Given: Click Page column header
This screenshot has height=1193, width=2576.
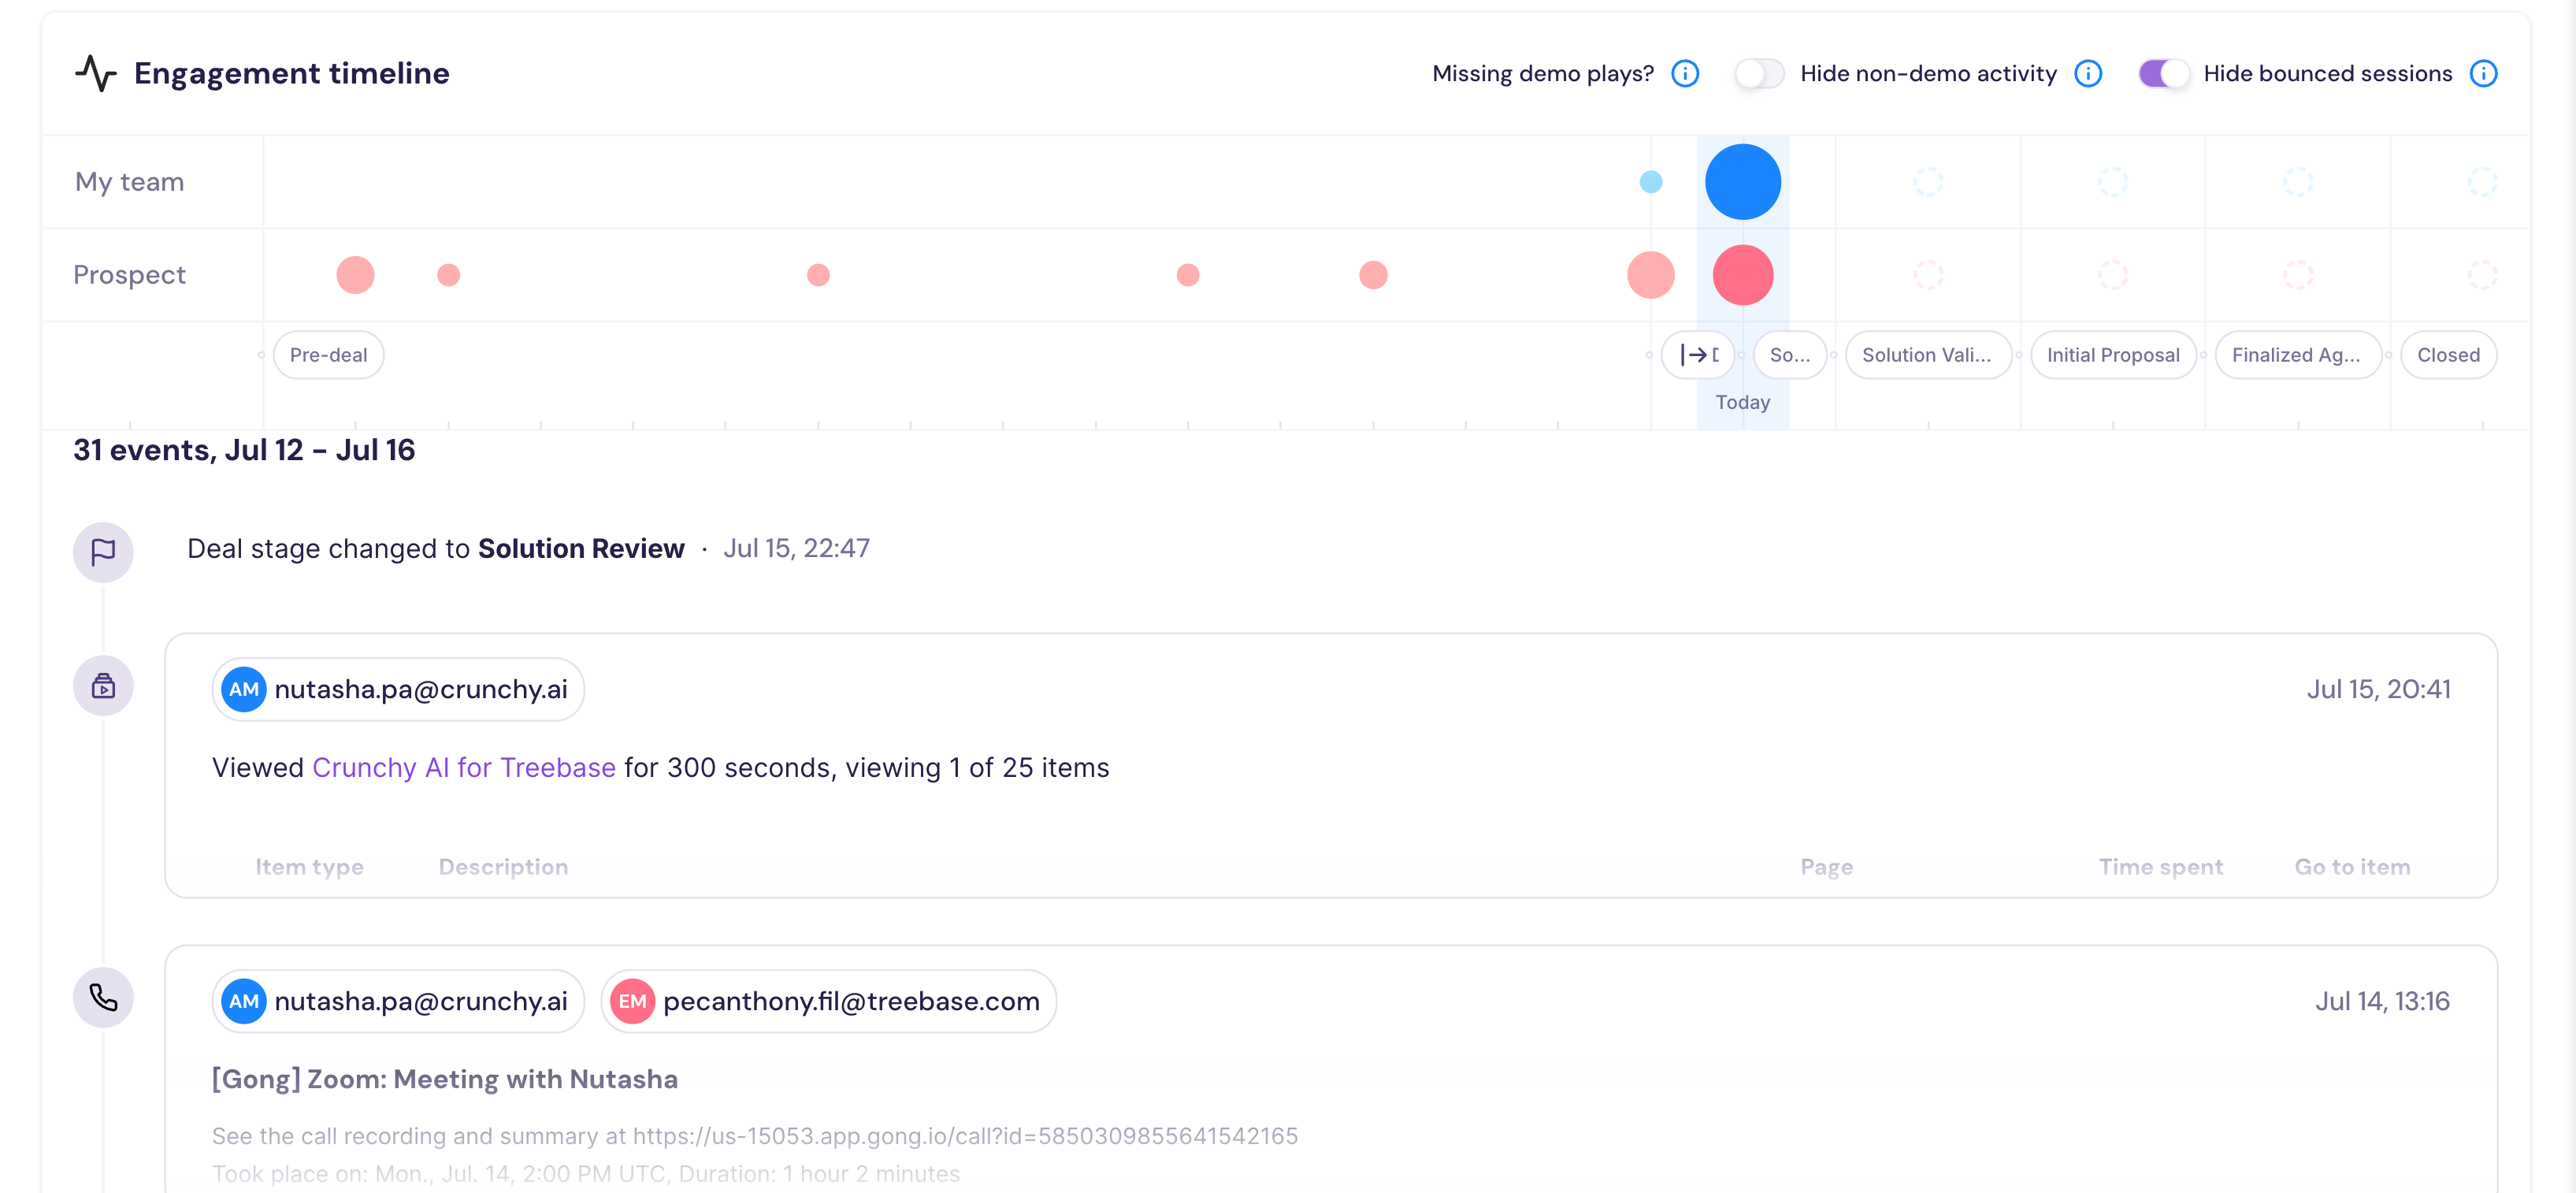Looking at the screenshot, I should 1826,867.
